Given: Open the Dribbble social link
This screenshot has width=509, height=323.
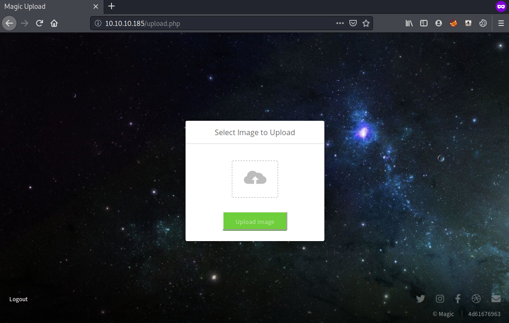Looking at the screenshot, I should pyautogui.click(x=476, y=299).
